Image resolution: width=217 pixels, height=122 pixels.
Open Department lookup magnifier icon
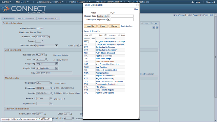point(51,88)
